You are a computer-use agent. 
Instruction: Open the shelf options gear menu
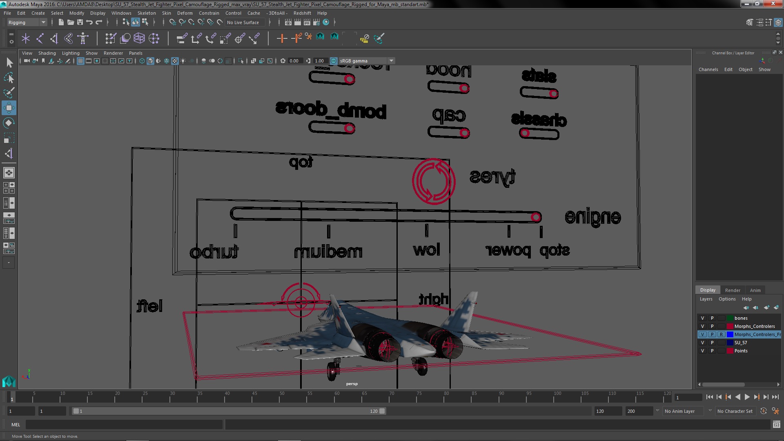[x=11, y=42]
